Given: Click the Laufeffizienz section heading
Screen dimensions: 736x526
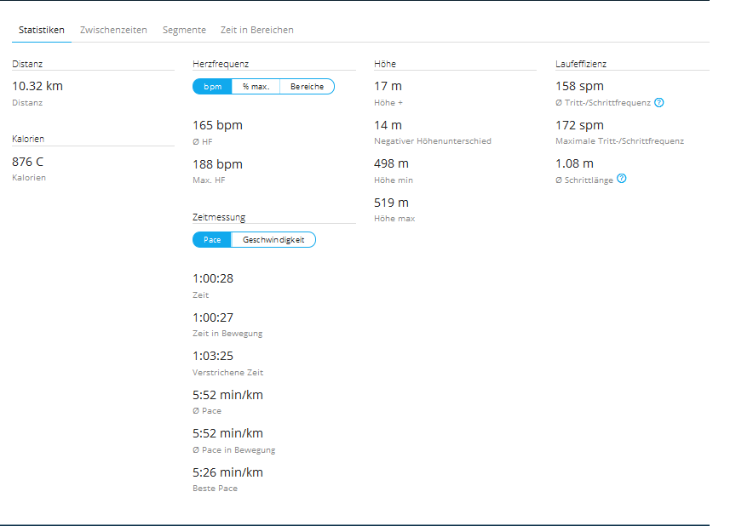Looking at the screenshot, I should (x=581, y=64).
